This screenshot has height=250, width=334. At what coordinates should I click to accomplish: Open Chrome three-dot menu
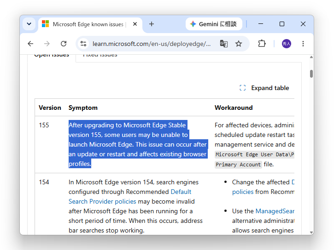coord(303,44)
